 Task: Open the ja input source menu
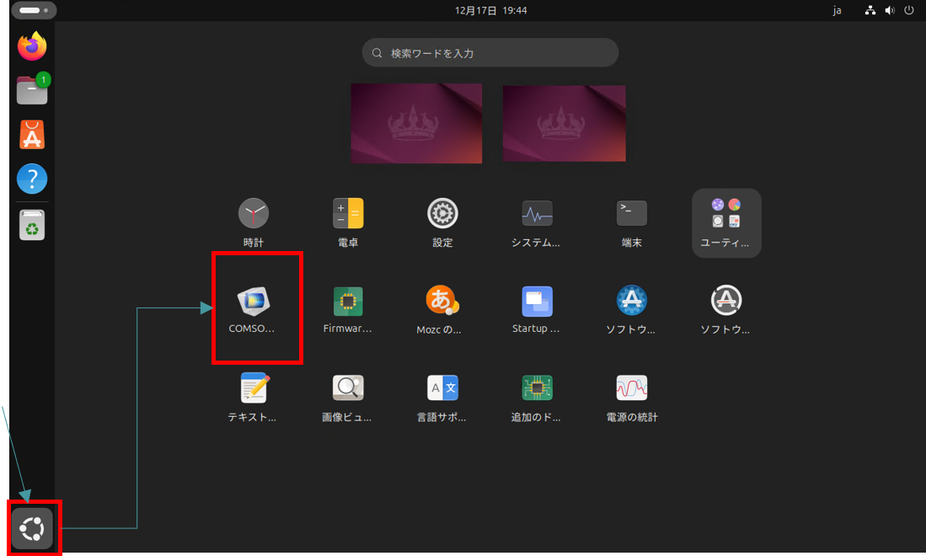(837, 11)
